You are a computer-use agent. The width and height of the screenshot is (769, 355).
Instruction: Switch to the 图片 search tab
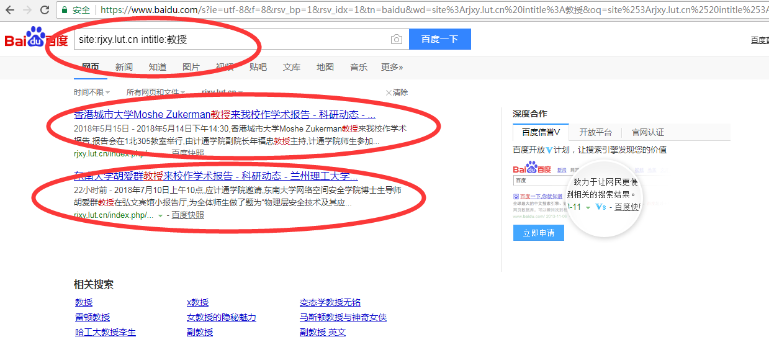click(191, 67)
